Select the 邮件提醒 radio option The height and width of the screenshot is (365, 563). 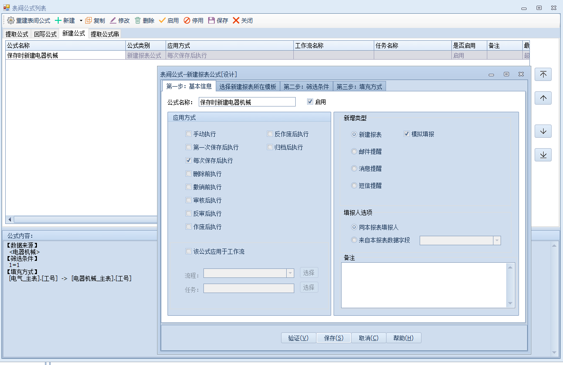point(354,151)
